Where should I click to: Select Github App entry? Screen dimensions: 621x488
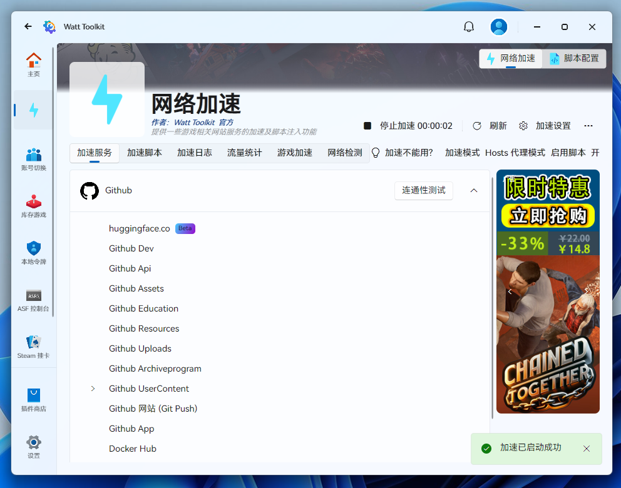(131, 429)
